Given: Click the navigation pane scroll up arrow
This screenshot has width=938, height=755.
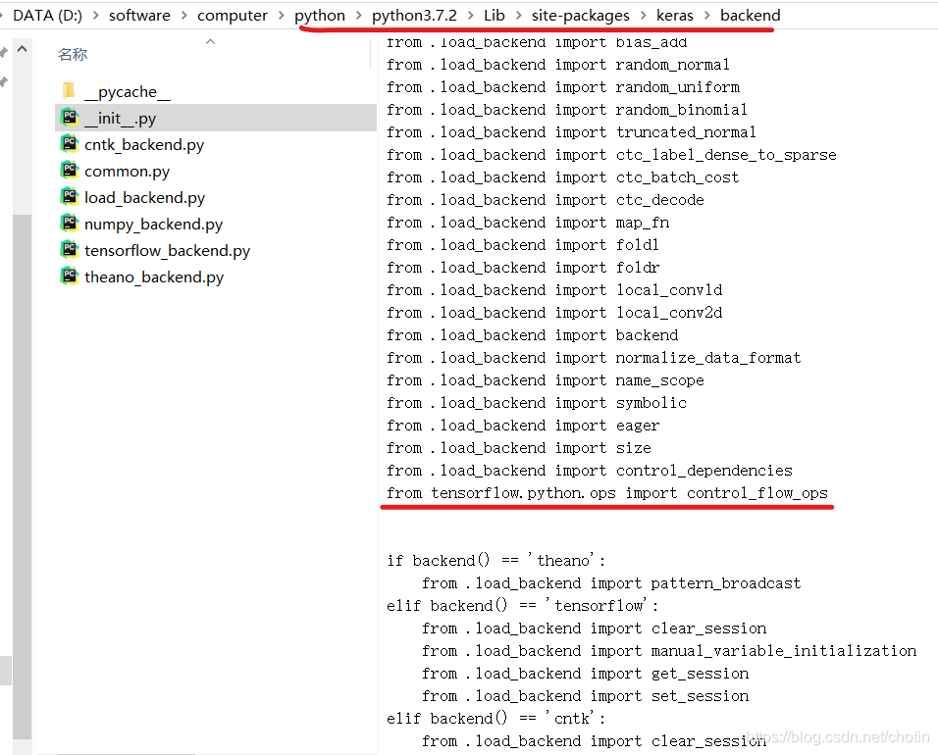Looking at the screenshot, I should tap(23, 49).
